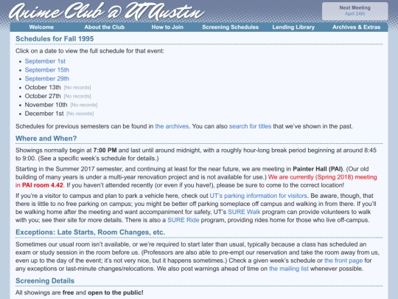This screenshot has width=398, height=299.
Task: Follow the SURE Ride link
Action: tap(184, 220)
